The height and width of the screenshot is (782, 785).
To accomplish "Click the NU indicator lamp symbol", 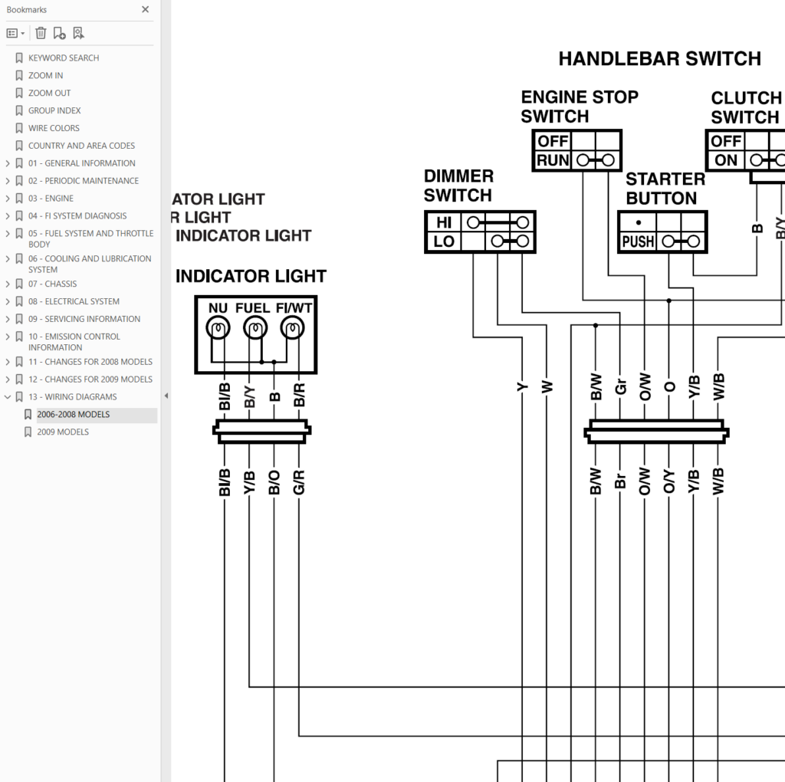I will click(218, 328).
